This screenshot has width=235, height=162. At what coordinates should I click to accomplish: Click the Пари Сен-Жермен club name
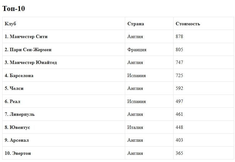[x=28, y=50]
